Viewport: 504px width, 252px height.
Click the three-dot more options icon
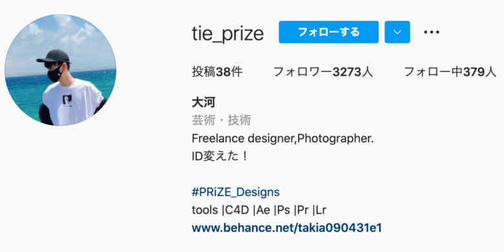[x=432, y=32]
